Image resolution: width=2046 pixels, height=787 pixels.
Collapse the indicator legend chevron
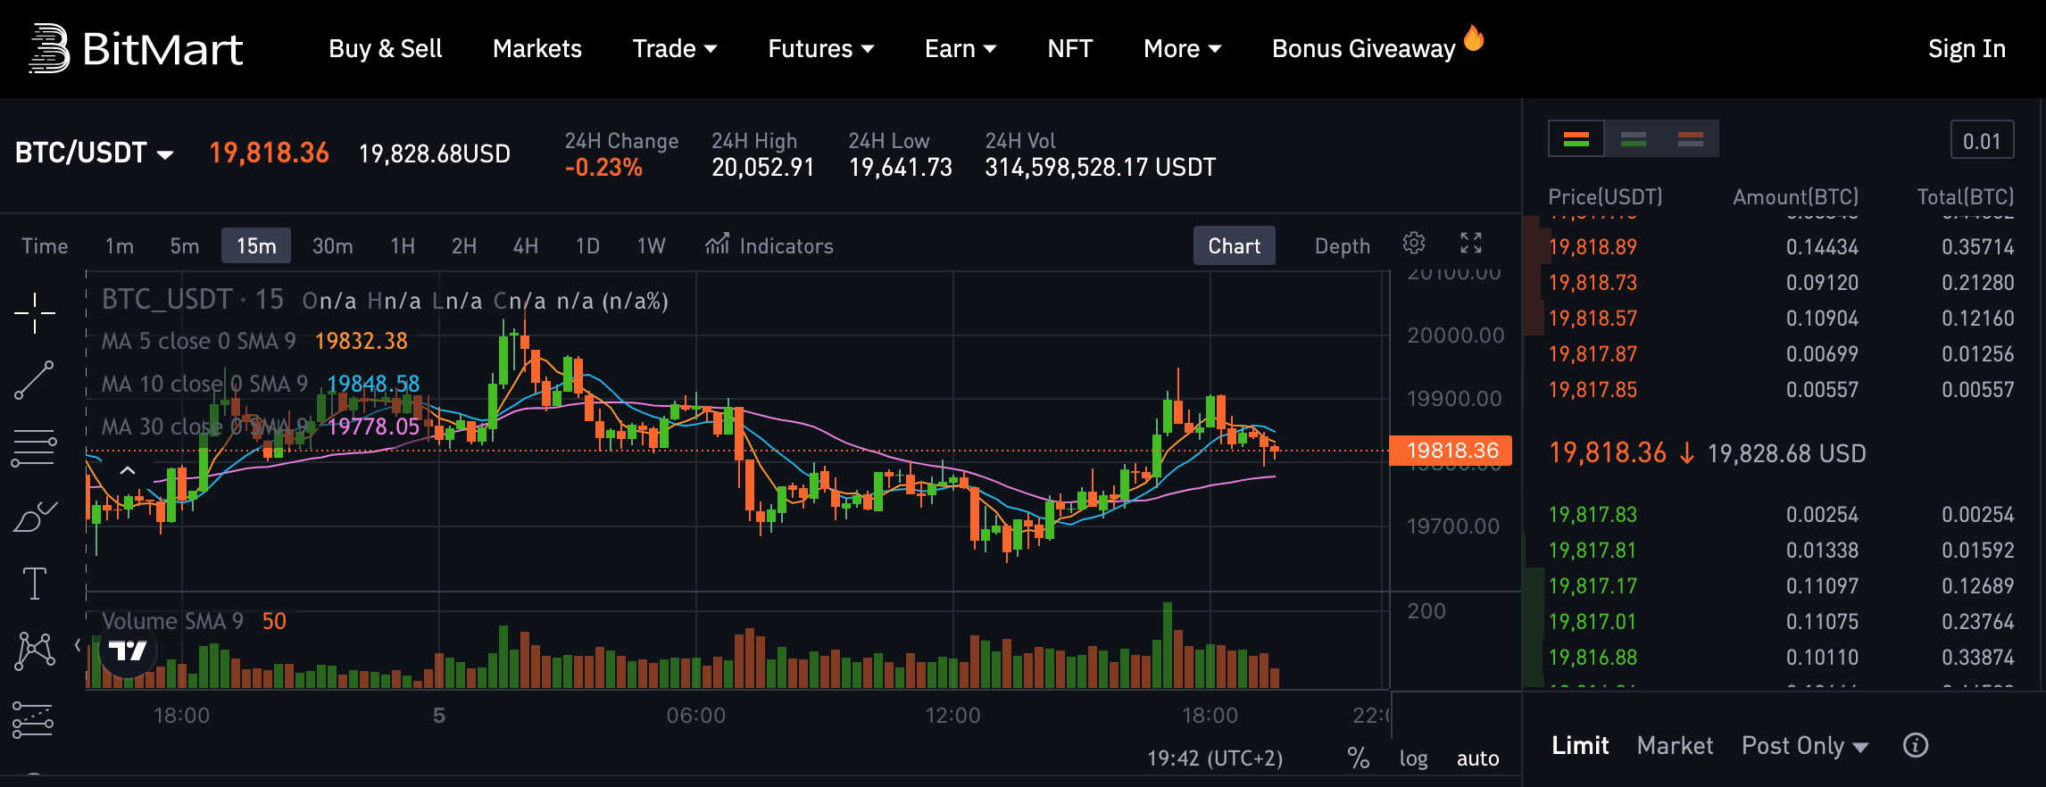pyautogui.click(x=128, y=470)
